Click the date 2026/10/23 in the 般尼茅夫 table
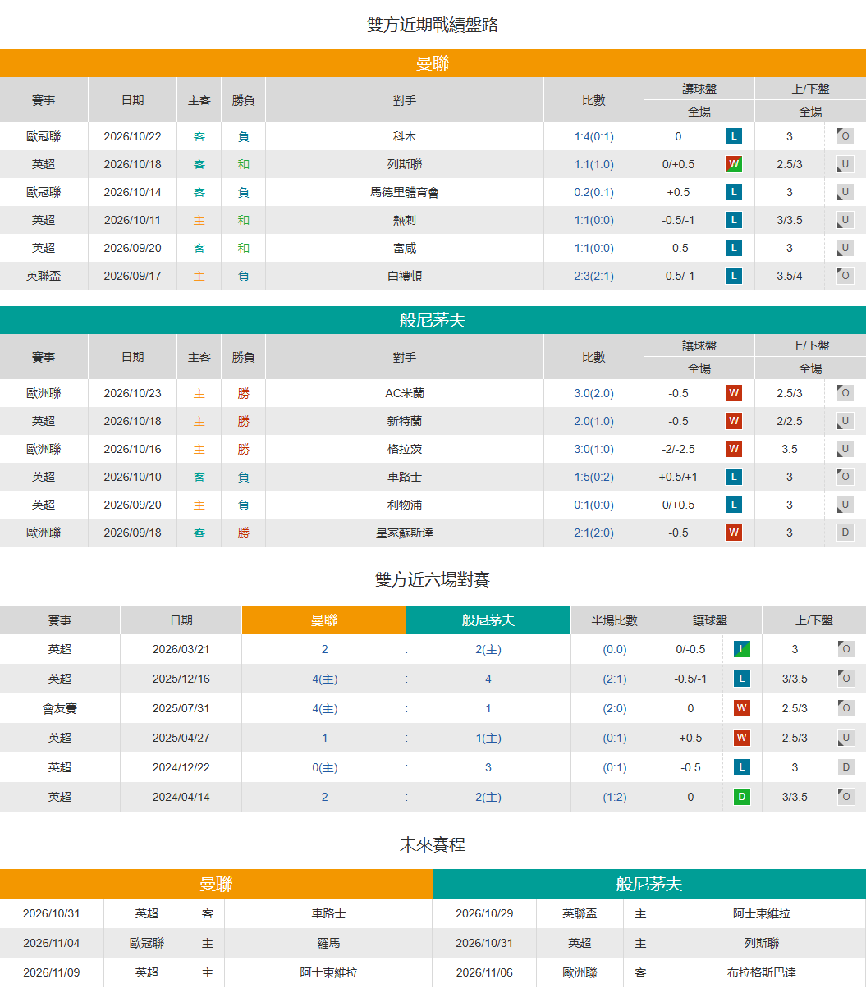Viewport: 866px width, 988px height. click(x=132, y=393)
